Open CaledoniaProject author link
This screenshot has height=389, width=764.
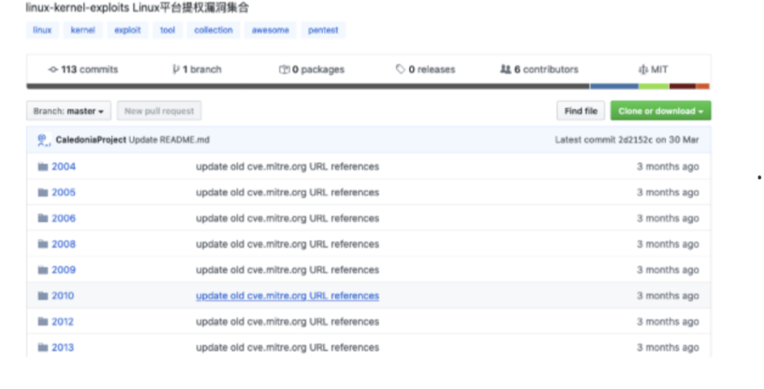pyautogui.click(x=91, y=140)
